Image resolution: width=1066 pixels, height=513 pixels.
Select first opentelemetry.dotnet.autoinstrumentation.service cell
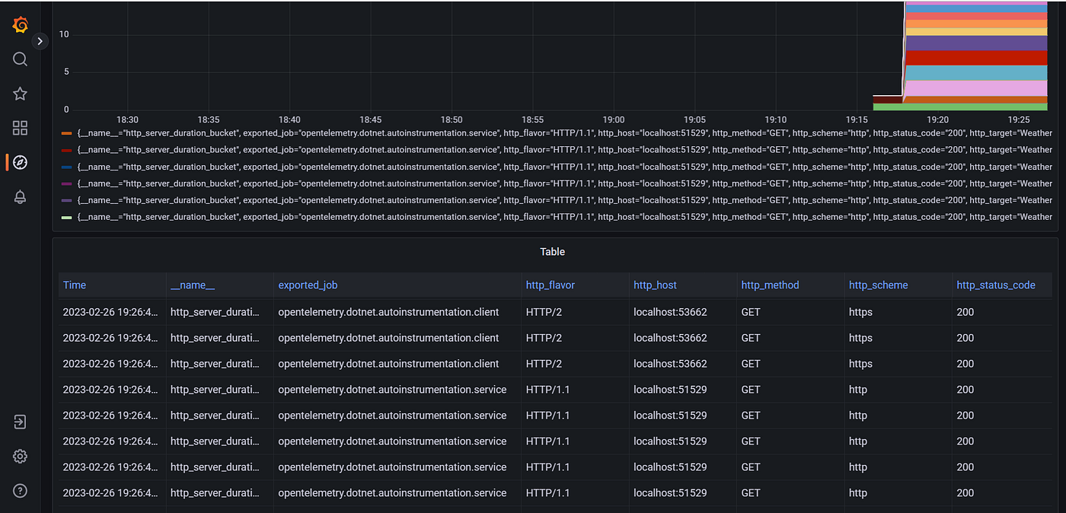[x=392, y=390]
